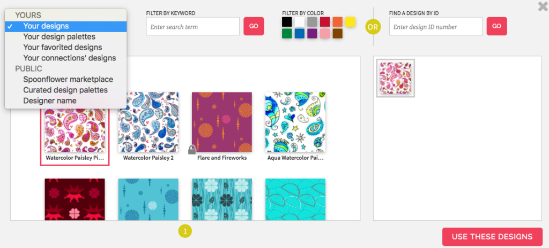Pick 'Curated design palettes' option
Screen dimensions: 549x248
tap(66, 90)
